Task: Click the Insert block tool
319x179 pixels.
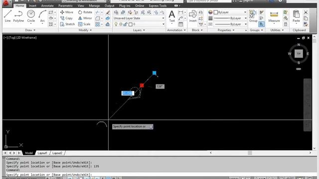Action: (192, 16)
